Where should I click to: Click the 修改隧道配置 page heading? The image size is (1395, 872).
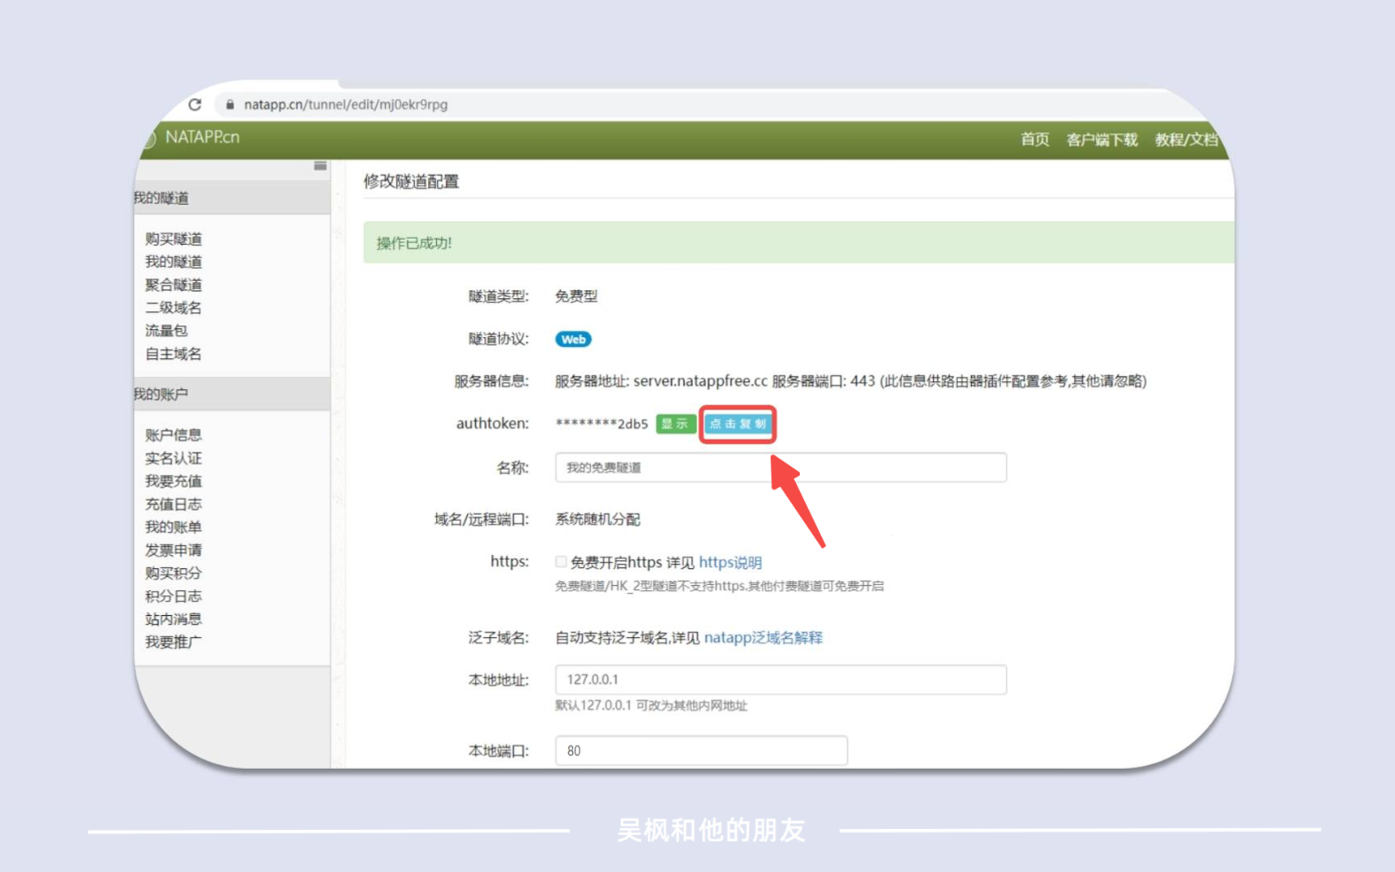click(411, 182)
